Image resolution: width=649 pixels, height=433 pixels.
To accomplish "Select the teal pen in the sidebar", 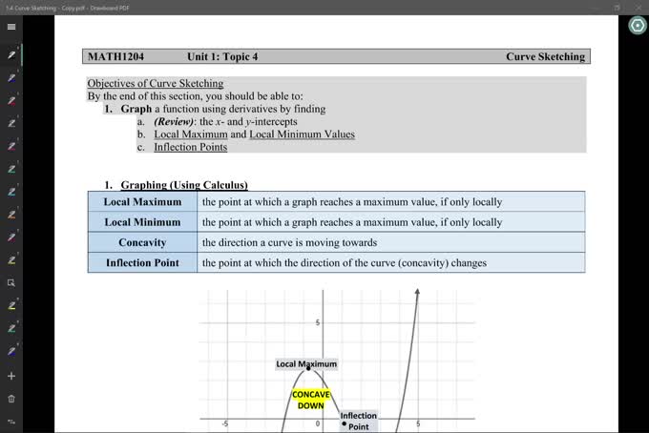I will pos(11,192).
